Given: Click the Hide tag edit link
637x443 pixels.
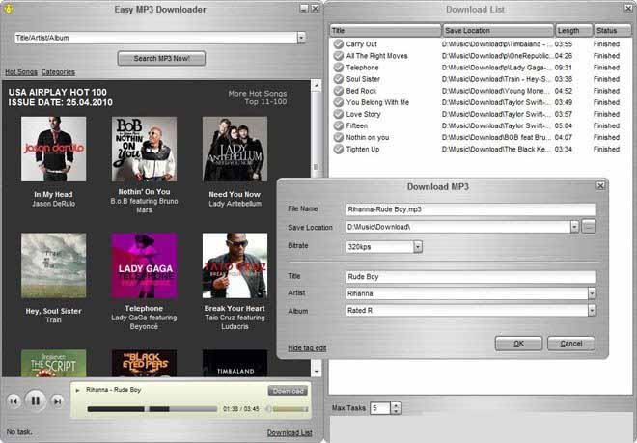Looking at the screenshot, I should click(x=307, y=348).
